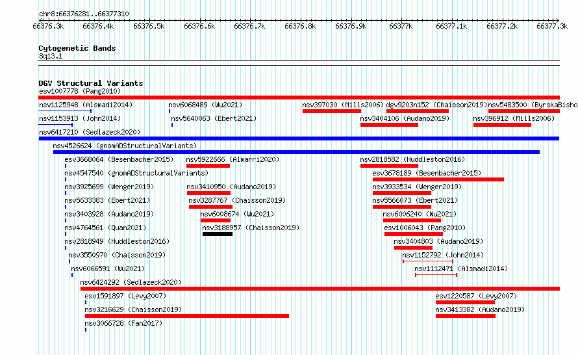
Task: Click nsv3066728 (Fan2017) label
Action: (123, 323)
